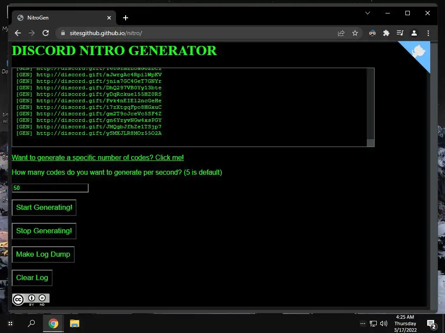
Task: Click log line ending gm2T9oJceVc5SF4Z
Action: (89, 114)
